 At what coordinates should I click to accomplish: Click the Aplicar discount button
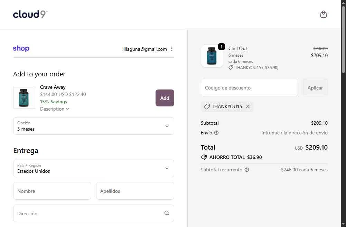coord(315,87)
